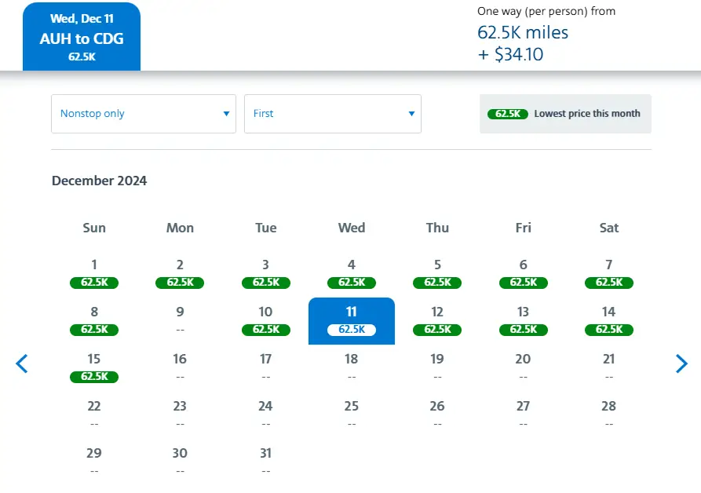The width and height of the screenshot is (701, 493).
Task: Choose December 15 award date
Action: (x=94, y=367)
